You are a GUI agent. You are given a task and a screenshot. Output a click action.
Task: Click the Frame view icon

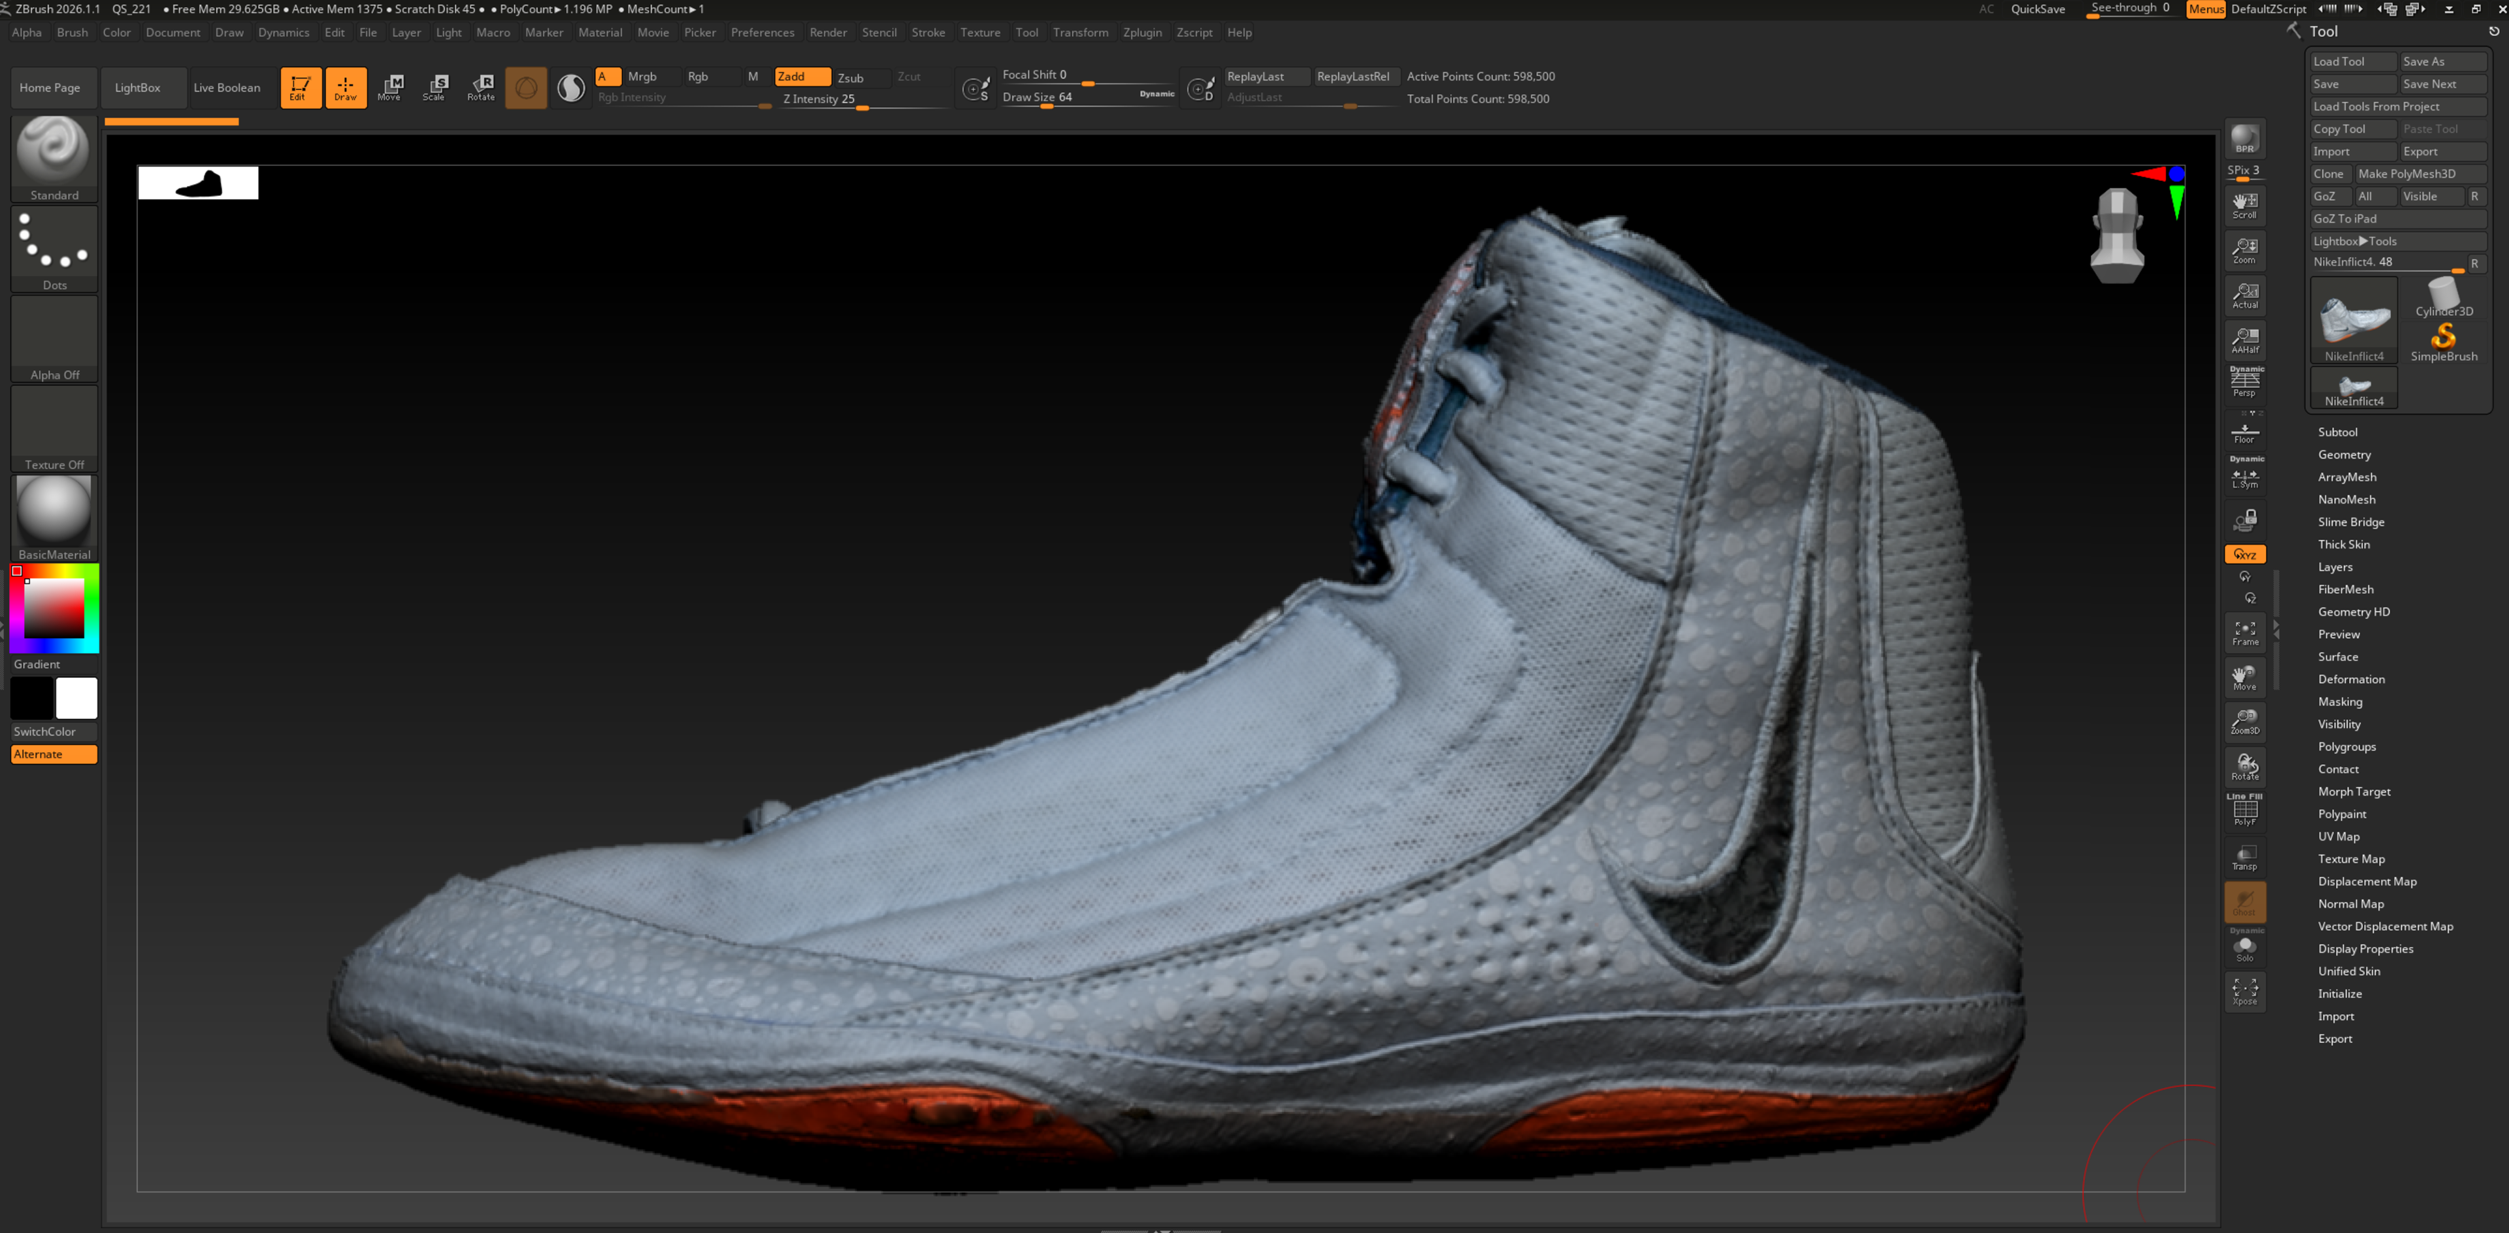pyautogui.click(x=2244, y=633)
